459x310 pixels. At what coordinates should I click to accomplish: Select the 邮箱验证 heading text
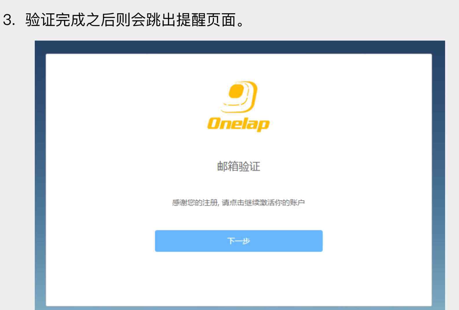tap(239, 167)
